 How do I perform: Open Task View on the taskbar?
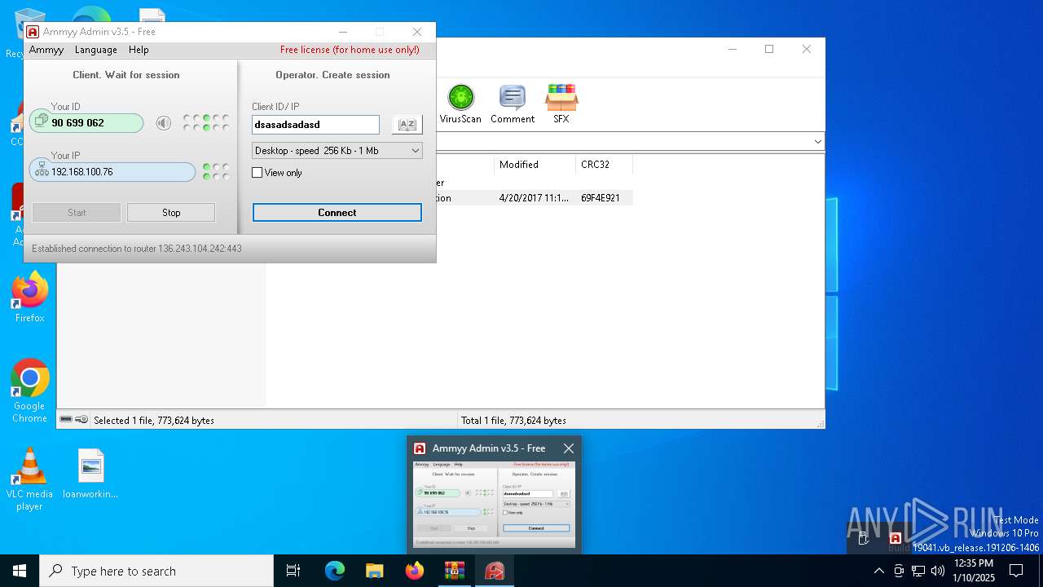coord(293,571)
